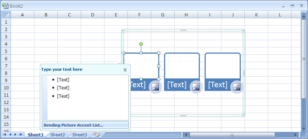Click the first [Text] bullet in text pane
Image resolution: width=308 pixels, height=139 pixels.
(x=63, y=80)
